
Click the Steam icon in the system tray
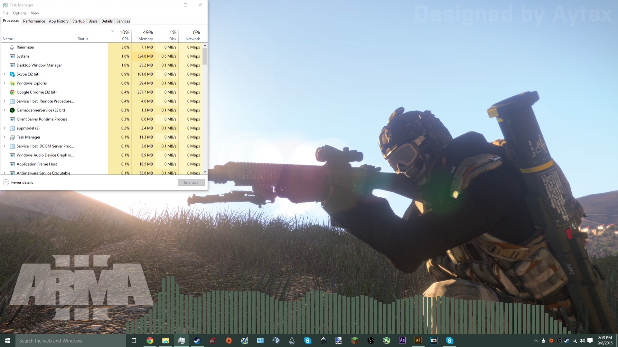[x=567, y=341]
